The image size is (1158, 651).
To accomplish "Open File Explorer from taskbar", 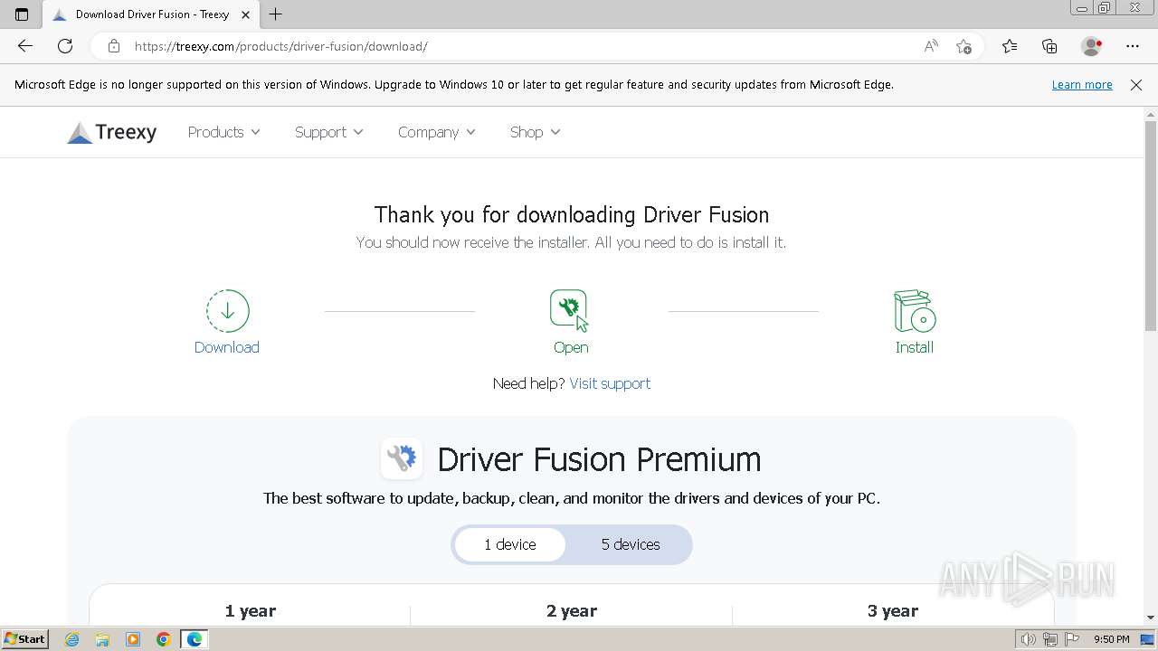I will 102,639.
